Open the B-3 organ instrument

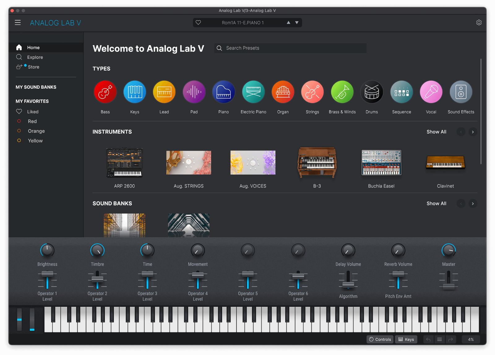point(317,163)
